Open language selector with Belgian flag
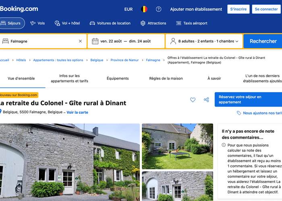This screenshot has width=282, height=201. pyautogui.click(x=144, y=9)
